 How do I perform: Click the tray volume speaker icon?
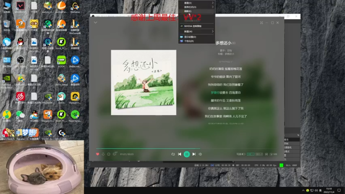click(x=316, y=191)
